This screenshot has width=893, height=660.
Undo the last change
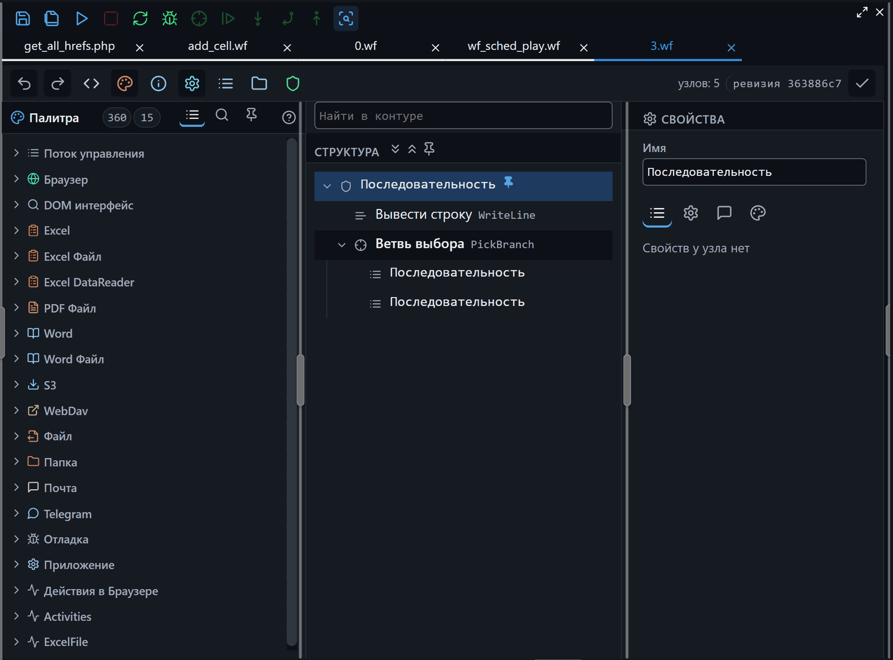(24, 84)
